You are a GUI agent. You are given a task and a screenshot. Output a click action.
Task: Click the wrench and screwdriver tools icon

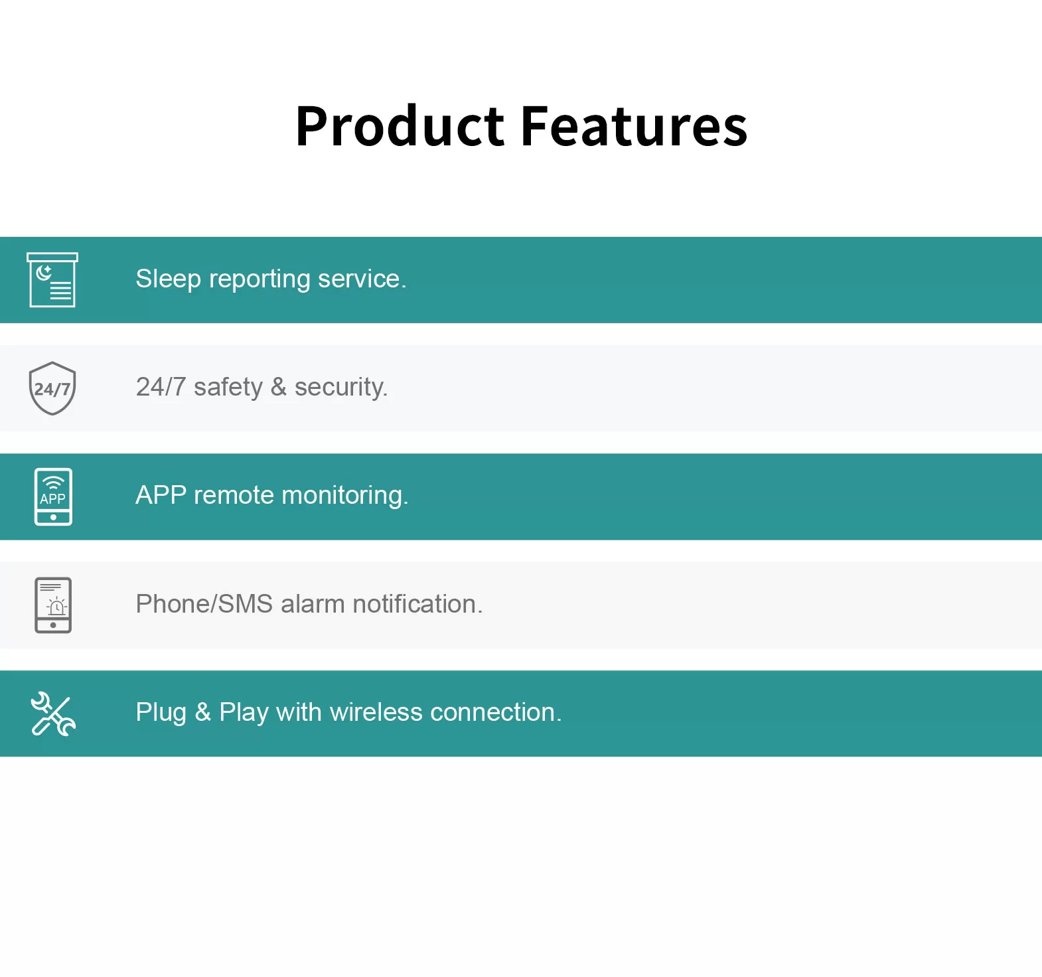[53, 714]
